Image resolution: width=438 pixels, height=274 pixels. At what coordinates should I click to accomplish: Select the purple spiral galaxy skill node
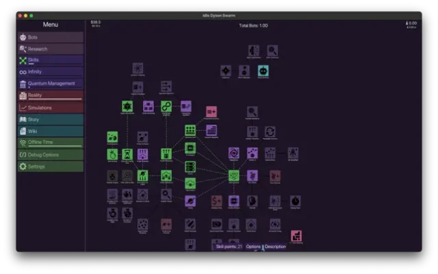(233, 153)
